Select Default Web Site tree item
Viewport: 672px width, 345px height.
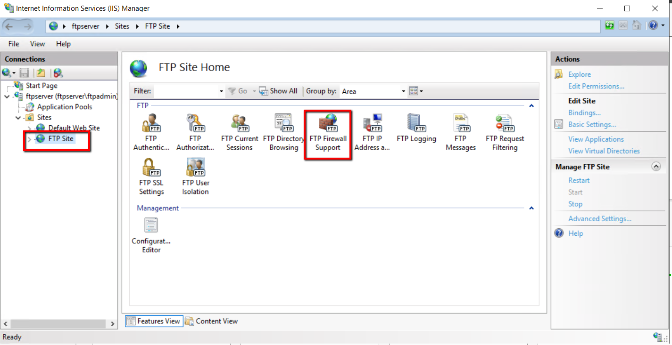point(74,128)
